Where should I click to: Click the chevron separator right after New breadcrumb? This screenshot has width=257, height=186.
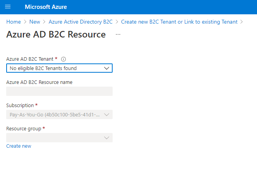(x=44, y=22)
